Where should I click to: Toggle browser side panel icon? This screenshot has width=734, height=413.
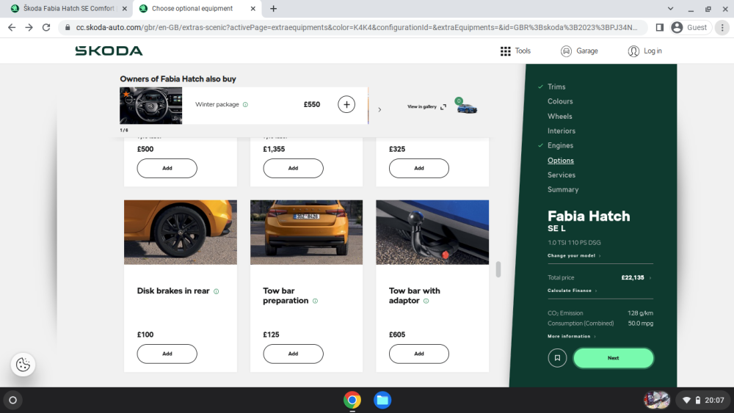coord(660,28)
